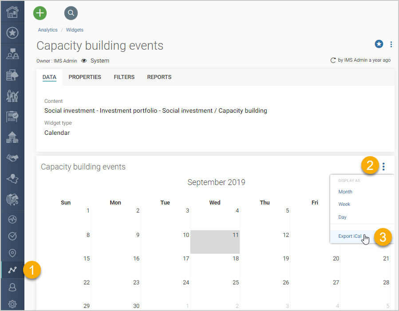This screenshot has width=399, height=311.
Task: Open the REPORTS tab
Action: 159,77
